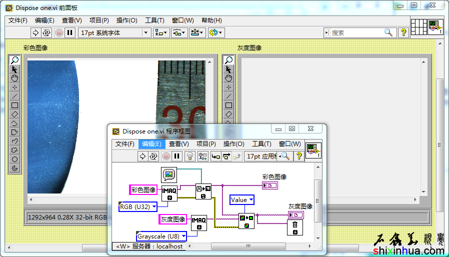Click the Pause button in block diagram toolbar
This screenshot has width=449, height=257.
point(176,156)
